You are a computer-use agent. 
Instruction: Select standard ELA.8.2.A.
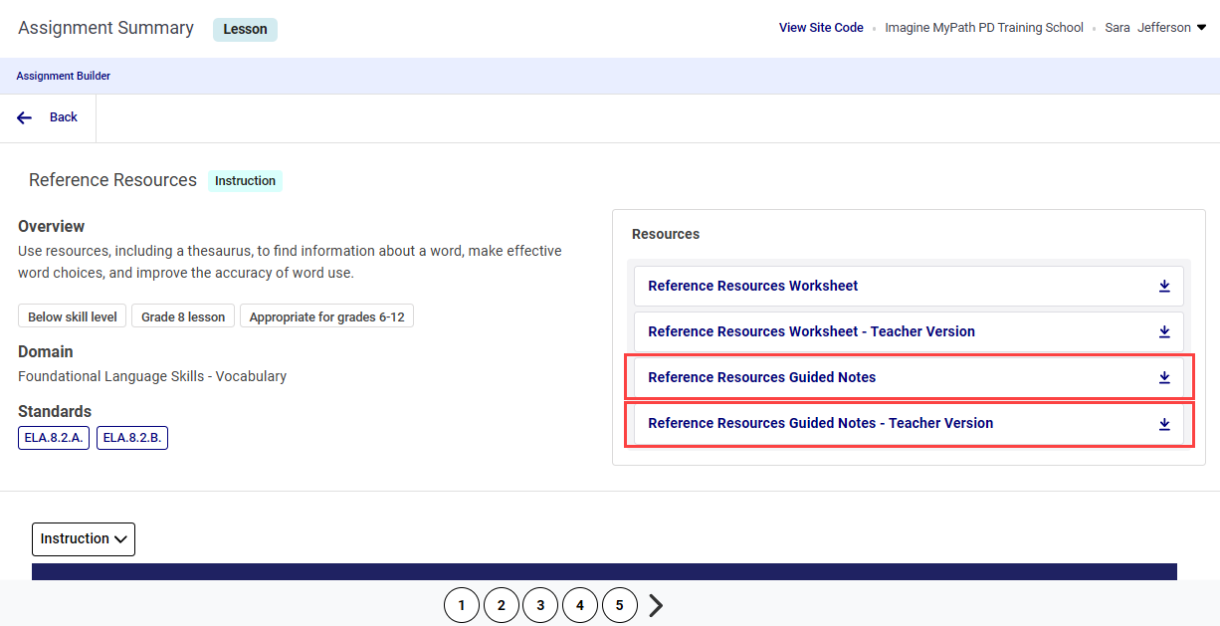(54, 438)
